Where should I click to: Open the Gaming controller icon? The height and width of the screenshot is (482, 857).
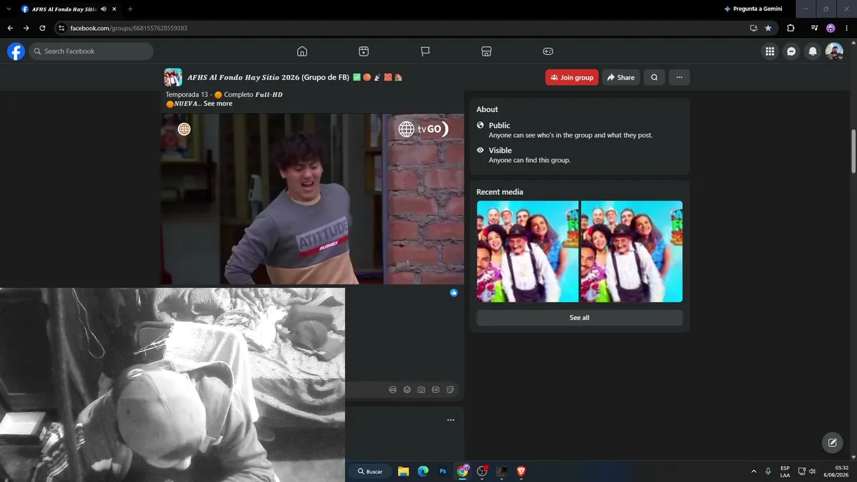(x=548, y=52)
